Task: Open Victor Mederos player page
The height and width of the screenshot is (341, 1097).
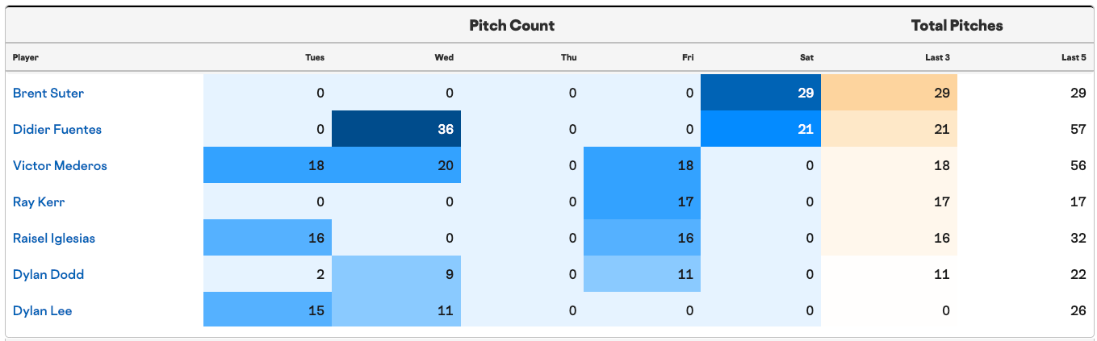Action: 60,165
